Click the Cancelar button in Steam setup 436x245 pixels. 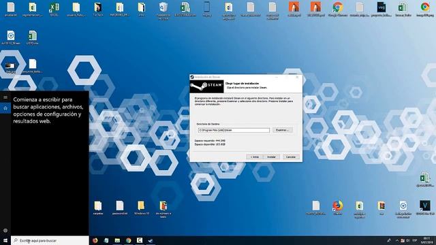point(291,157)
